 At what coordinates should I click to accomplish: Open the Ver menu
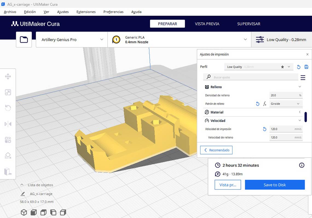click(x=46, y=12)
